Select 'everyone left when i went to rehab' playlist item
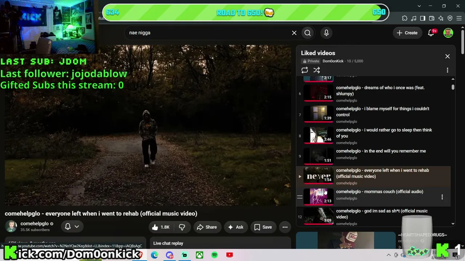 pyautogui.click(x=373, y=177)
